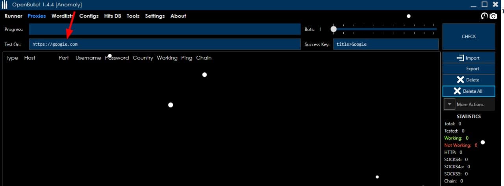
Task: Click the Success Key input field
Action: 385,44
